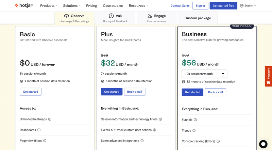The width and height of the screenshot is (272, 150).
Task: Click info icon next to Session information filters
Action: (x=160, y=119)
